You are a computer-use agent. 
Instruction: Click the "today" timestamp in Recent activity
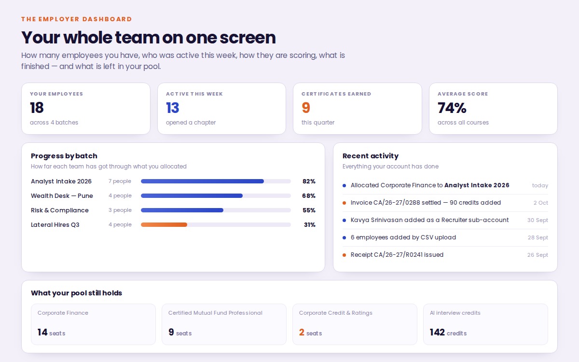point(540,185)
